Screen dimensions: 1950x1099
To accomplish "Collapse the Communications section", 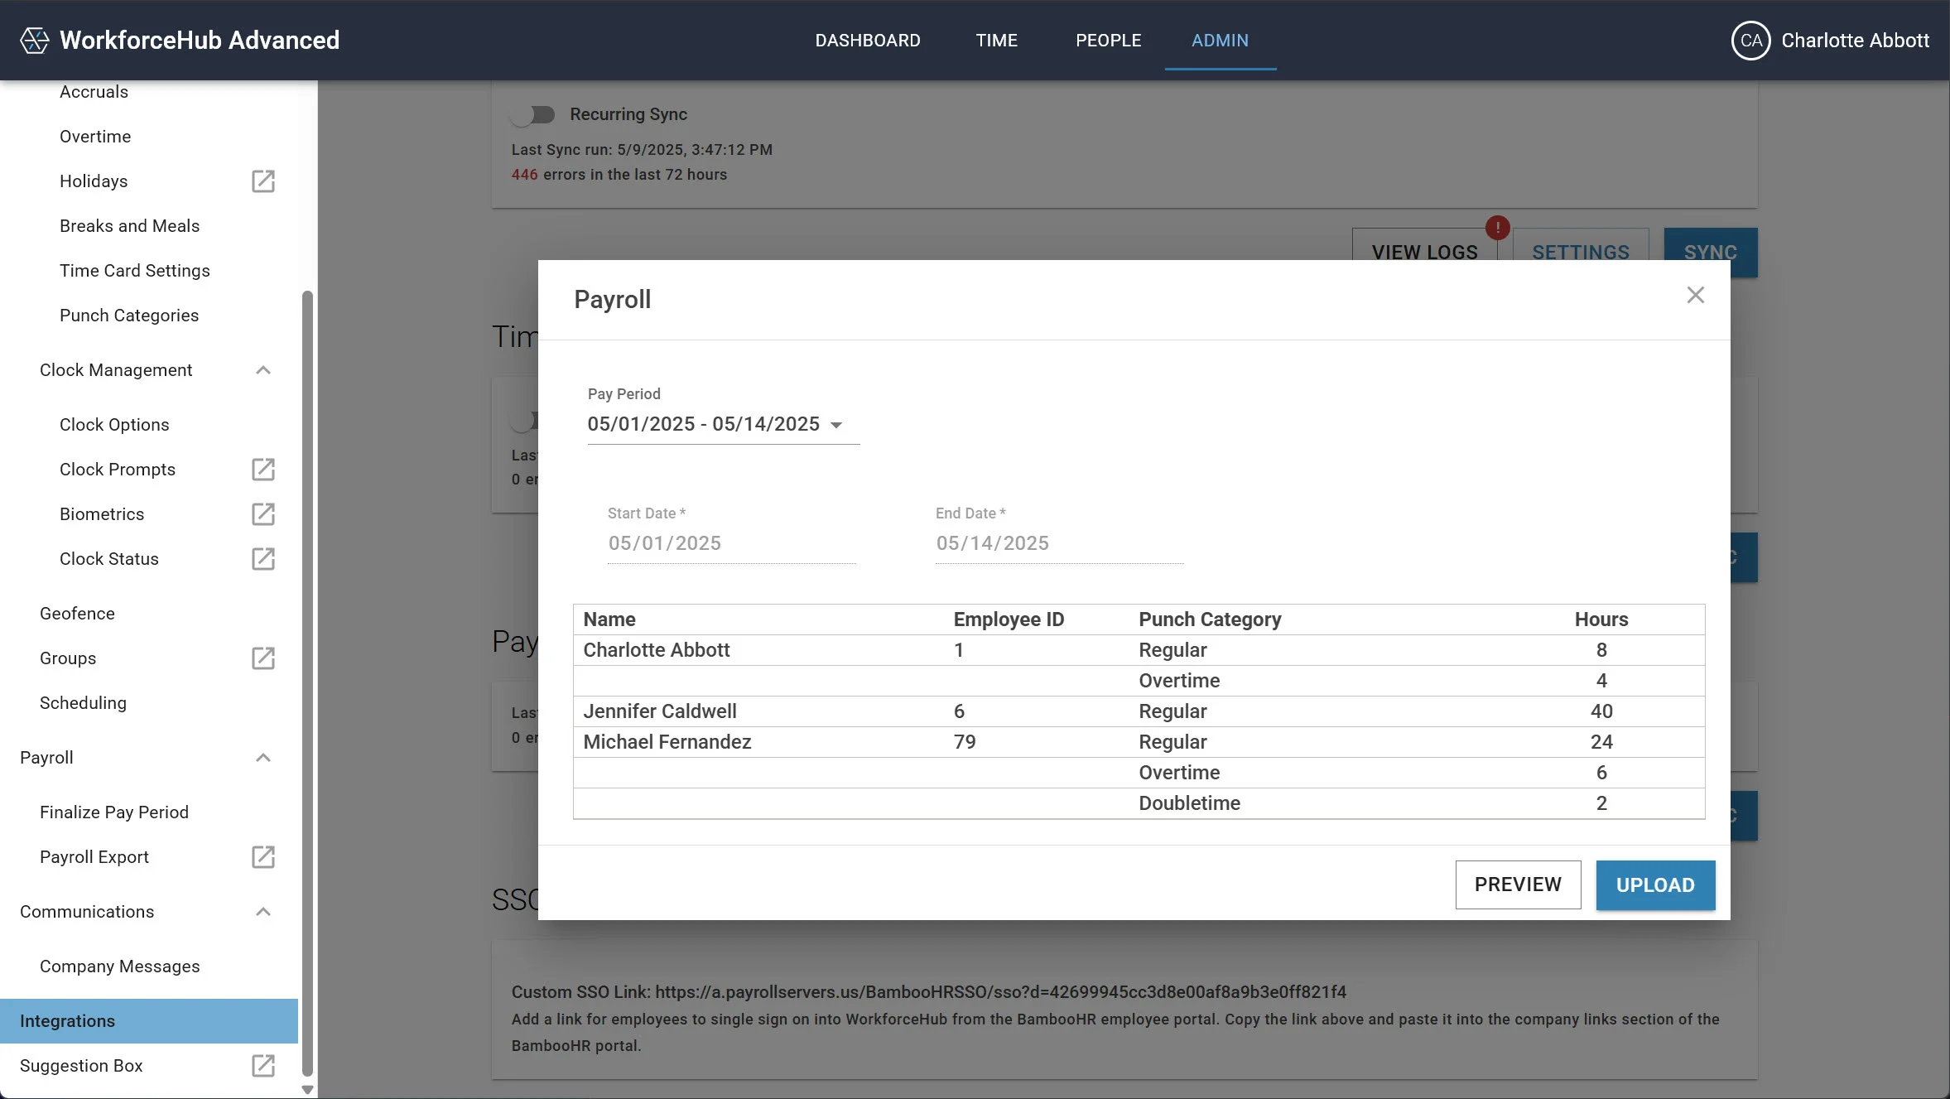I will click(263, 912).
